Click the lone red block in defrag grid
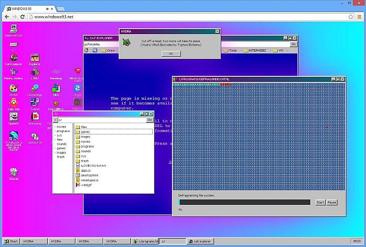The height and width of the screenshot is (247, 366). click(327, 127)
